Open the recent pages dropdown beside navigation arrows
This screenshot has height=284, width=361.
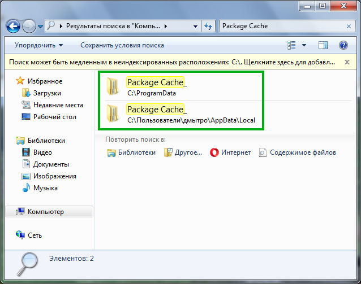pyautogui.click(x=41, y=27)
